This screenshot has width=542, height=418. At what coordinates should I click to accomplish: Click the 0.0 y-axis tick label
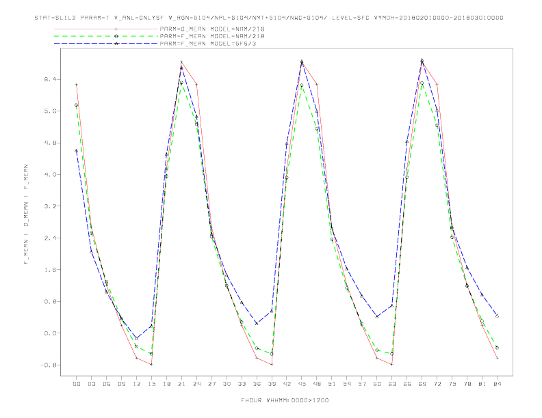pos(50,333)
